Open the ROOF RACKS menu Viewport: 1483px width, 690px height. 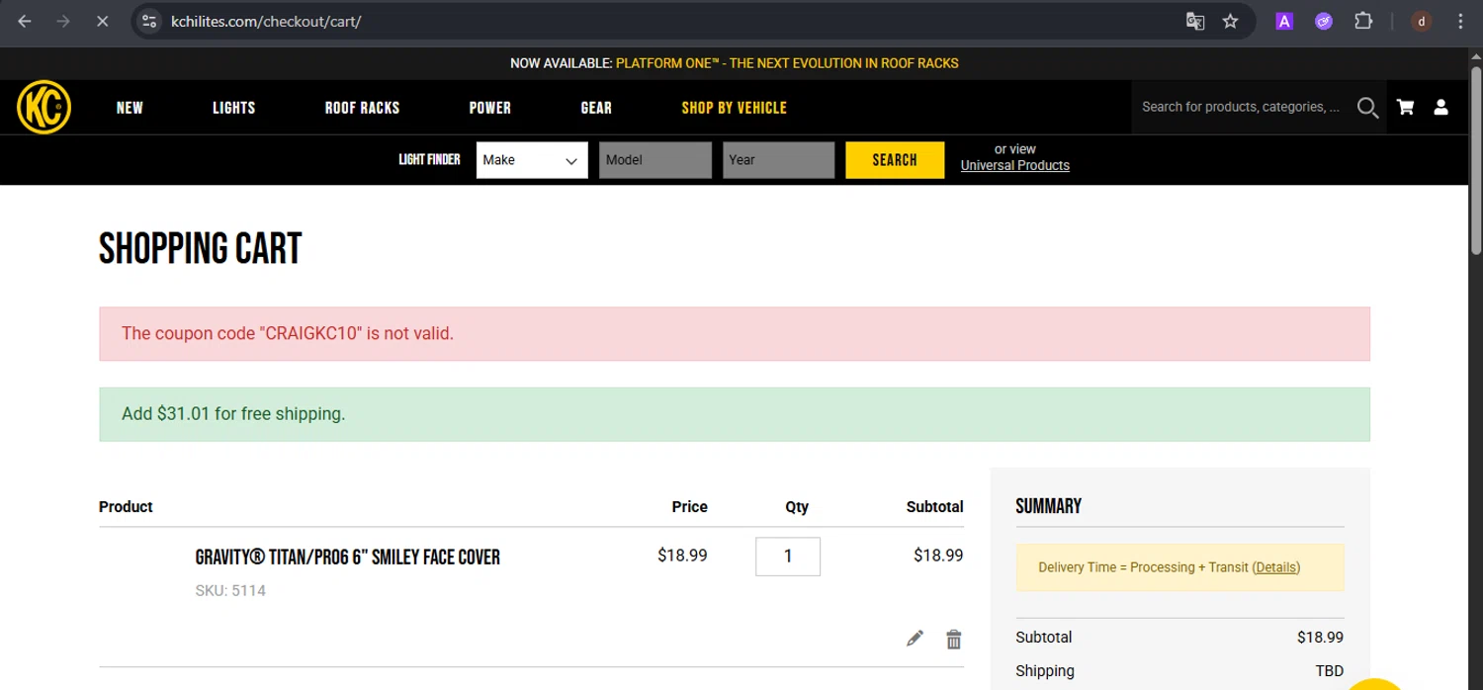pos(362,108)
